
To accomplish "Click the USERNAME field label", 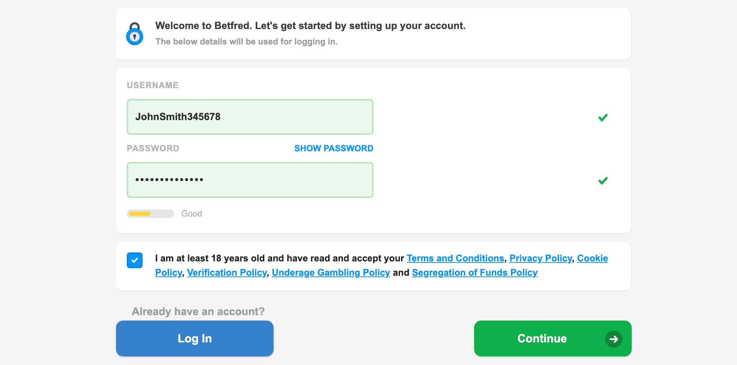I will (x=153, y=85).
